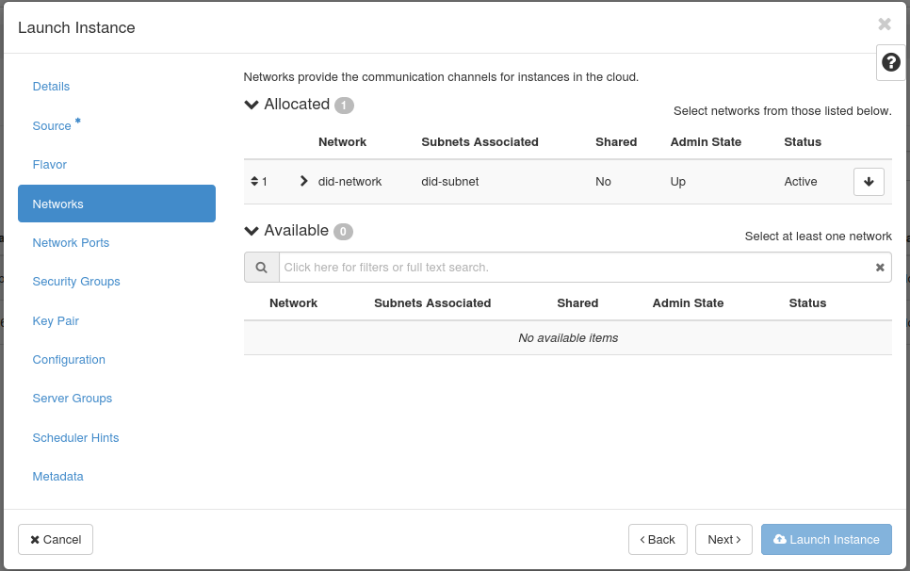Collapse the Available section
Viewport: 910px width, 571px height.
(252, 231)
